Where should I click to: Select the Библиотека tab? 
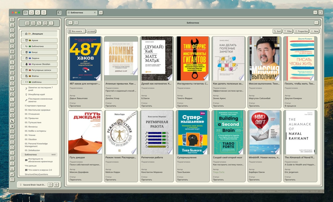[x=82, y=12]
